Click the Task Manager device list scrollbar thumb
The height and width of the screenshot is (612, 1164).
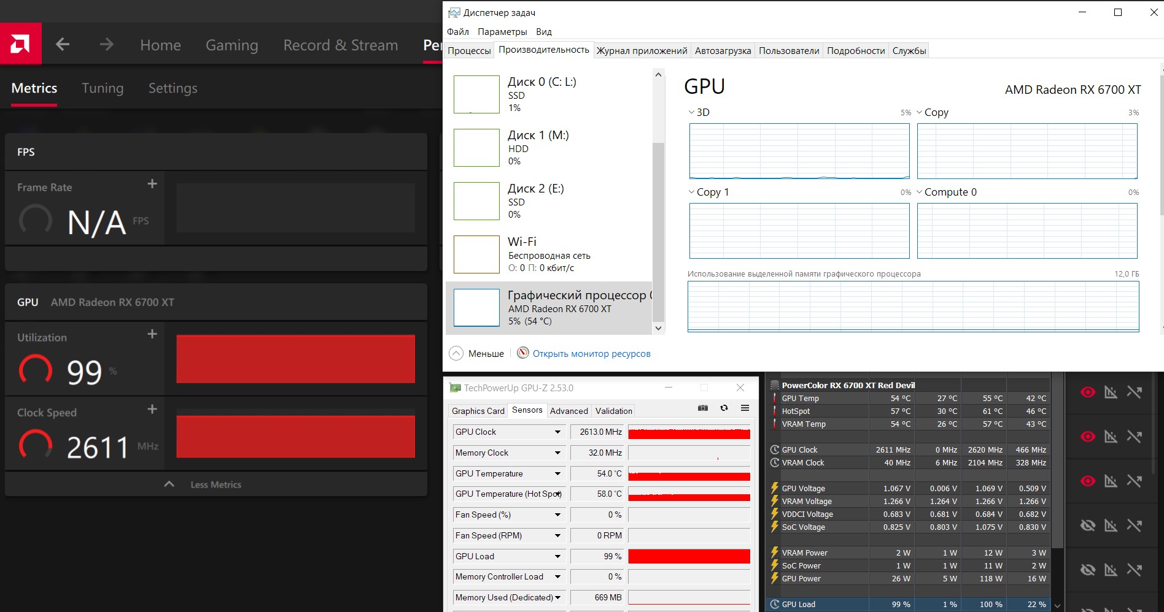pos(658,232)
